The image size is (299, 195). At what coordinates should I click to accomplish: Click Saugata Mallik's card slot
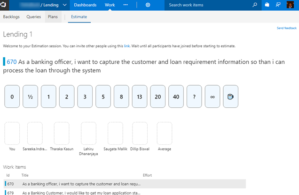115,134
